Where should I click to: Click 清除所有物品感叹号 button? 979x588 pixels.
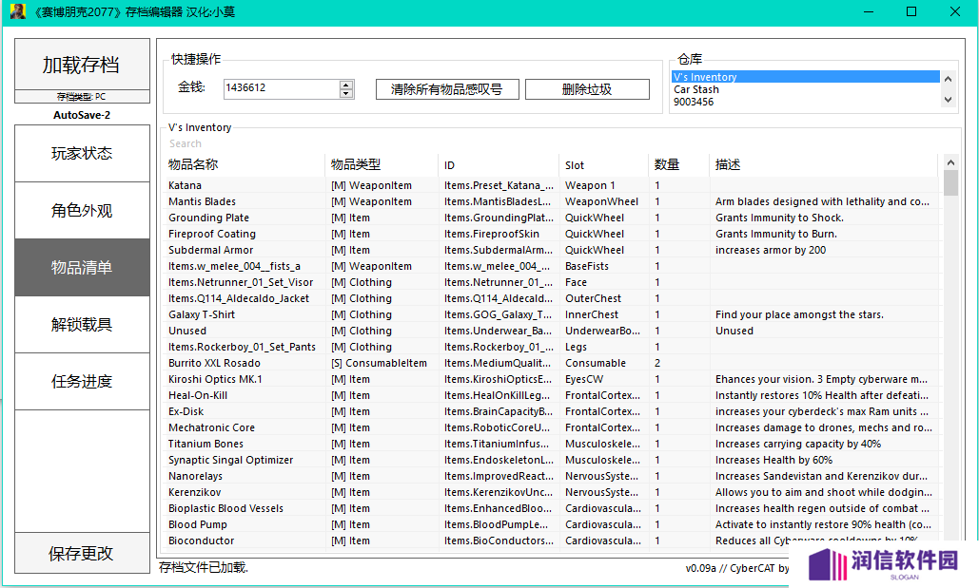(x=447, y=89)
